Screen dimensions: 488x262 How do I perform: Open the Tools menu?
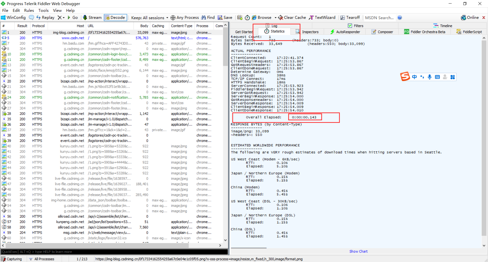tap(43, 10)
